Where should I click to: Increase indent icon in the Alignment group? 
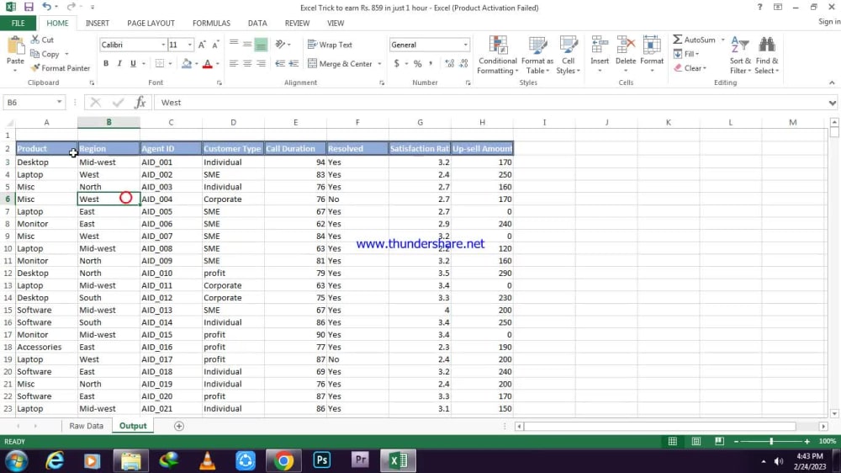pos(294,63)
